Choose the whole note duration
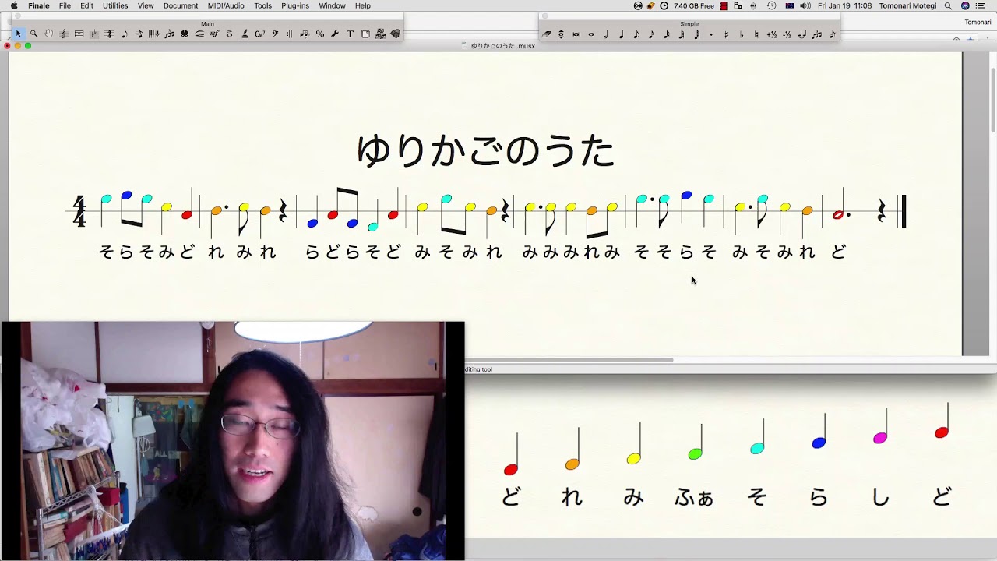This screenshot has height=561, width=997. [591, 34]
